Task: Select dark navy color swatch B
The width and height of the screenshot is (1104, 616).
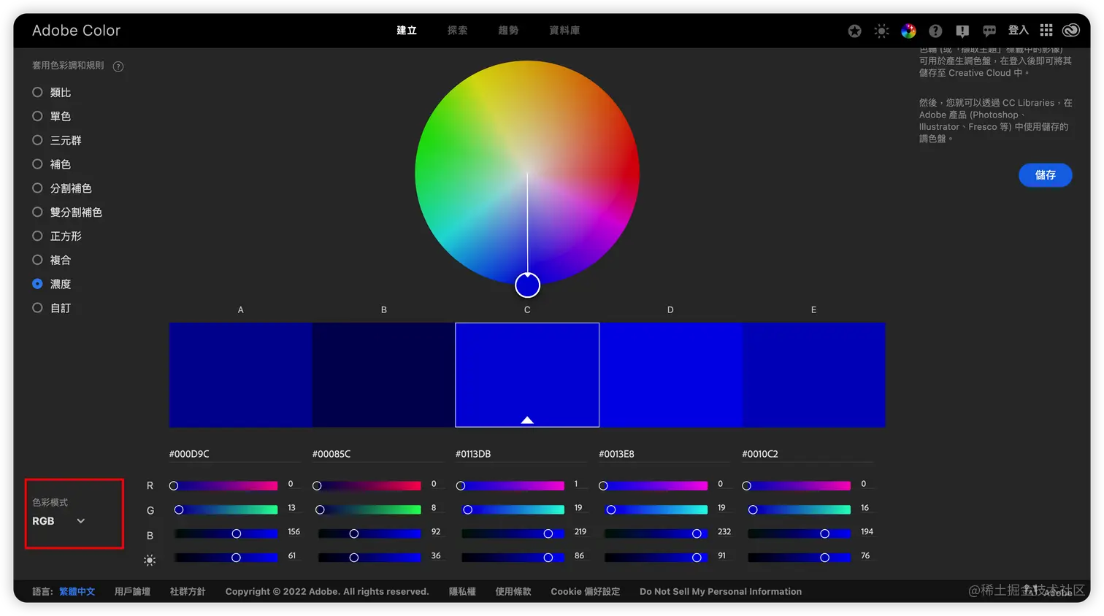Action: (x=384, y=375)
